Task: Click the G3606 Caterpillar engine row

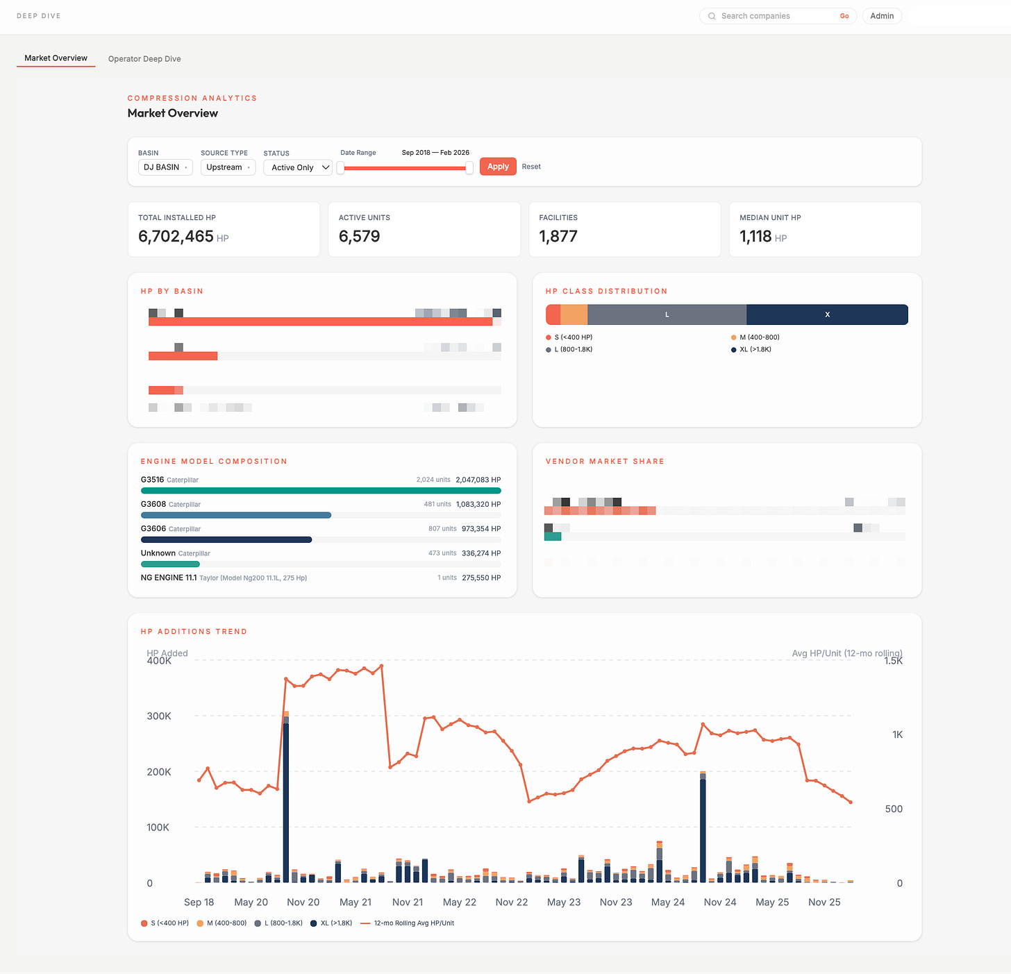Action: [321, 533]
